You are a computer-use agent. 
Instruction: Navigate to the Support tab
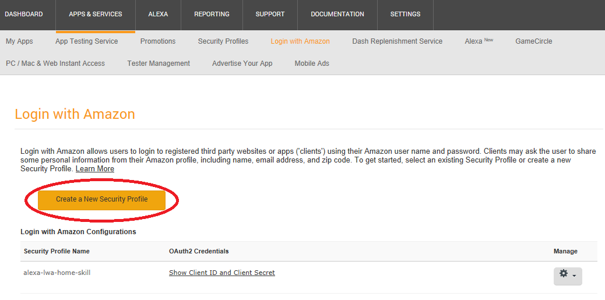(x=270, y=15)
